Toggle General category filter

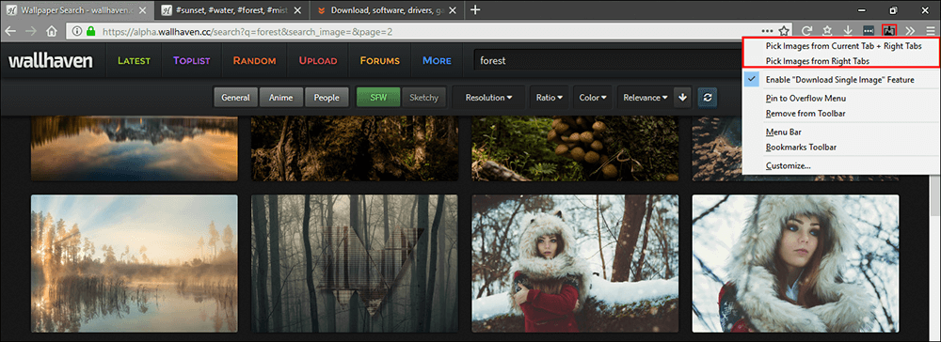click(x=236, y=98)
